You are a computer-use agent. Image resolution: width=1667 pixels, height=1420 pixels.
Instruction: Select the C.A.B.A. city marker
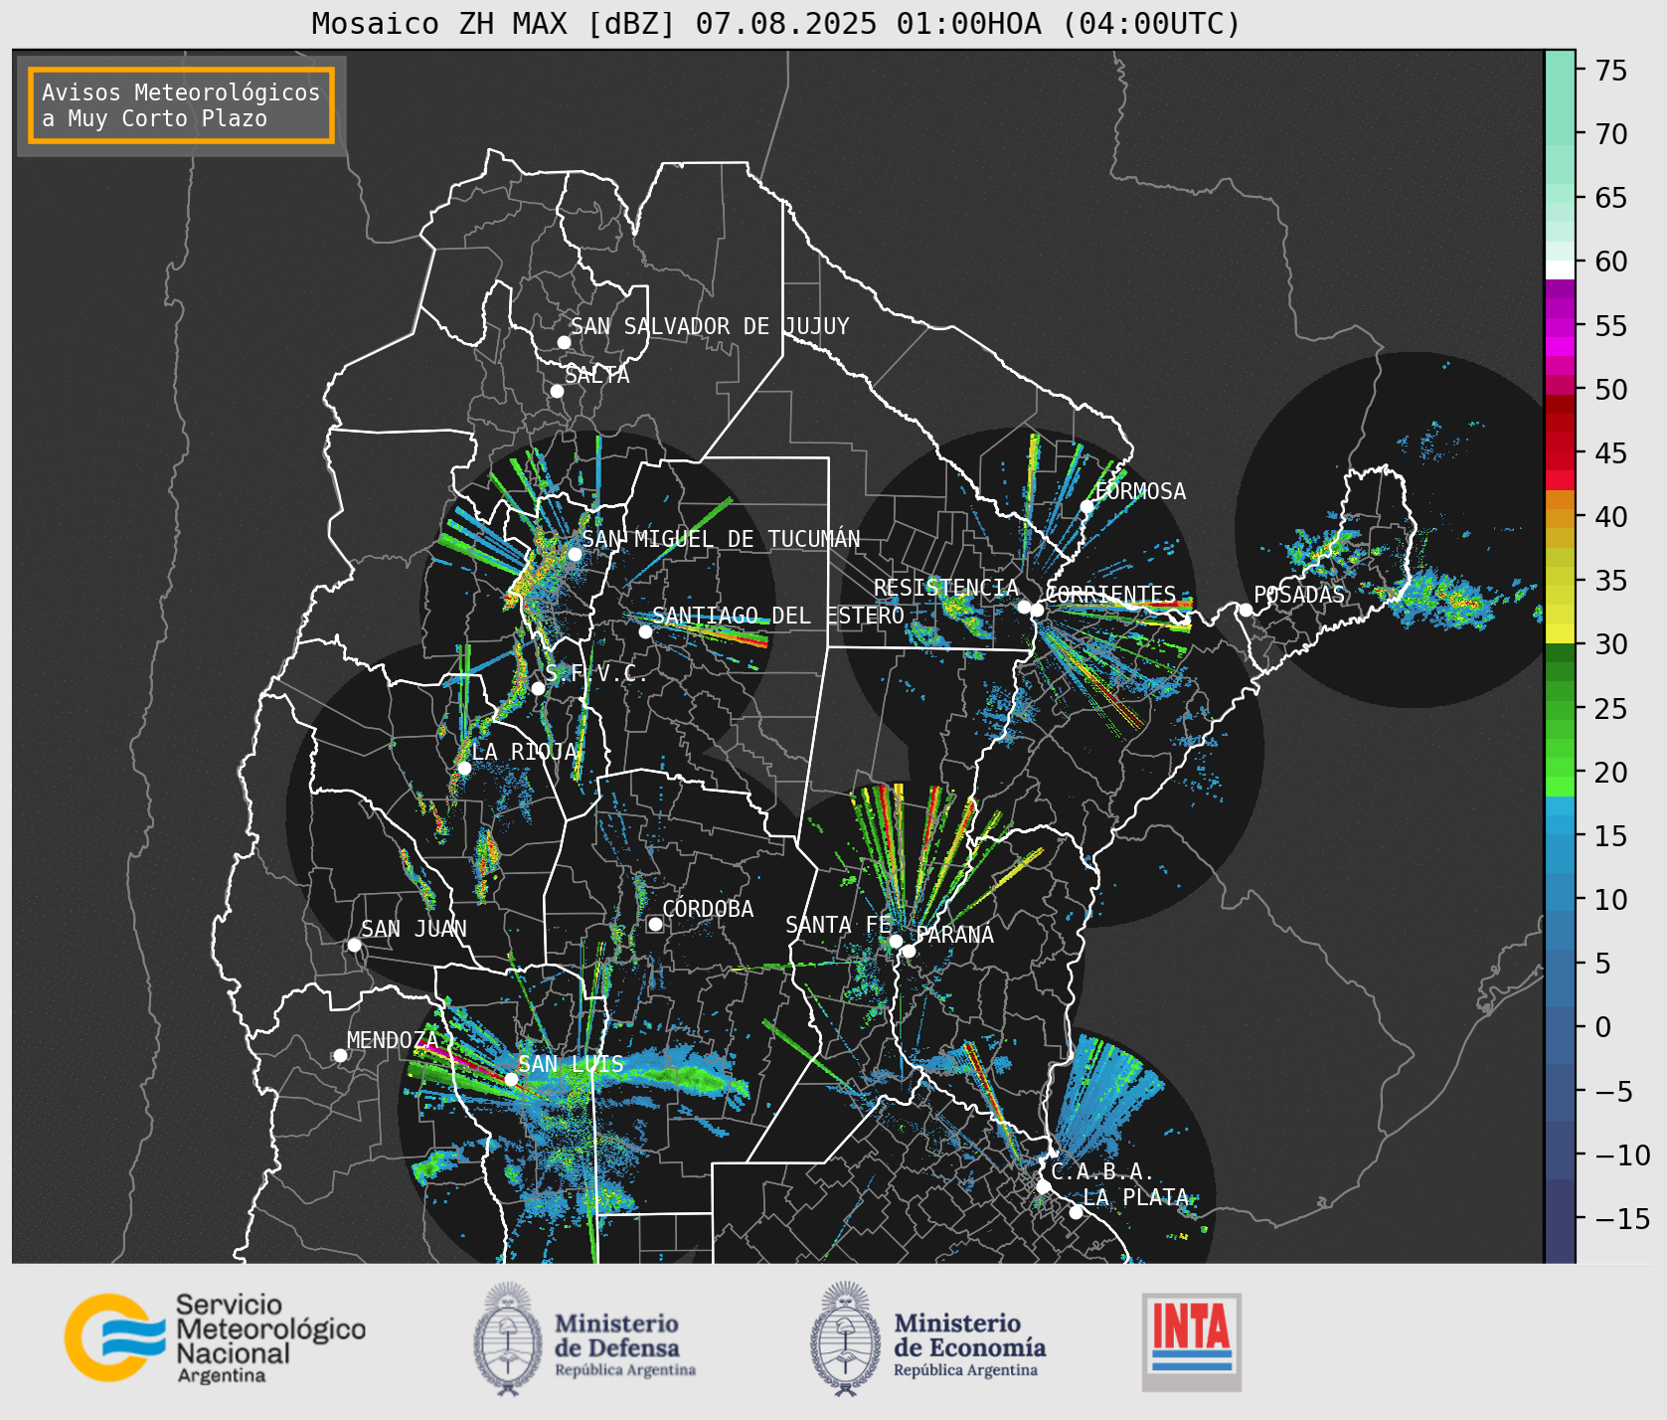1043,1186
